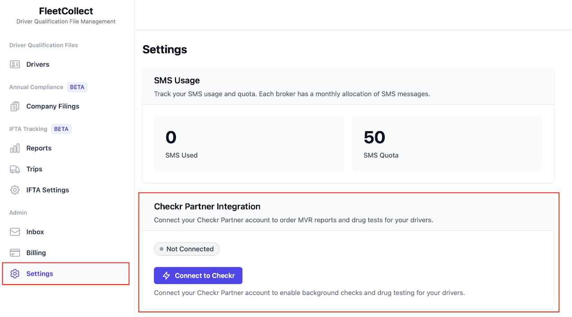Click the Admin section label

18,213
